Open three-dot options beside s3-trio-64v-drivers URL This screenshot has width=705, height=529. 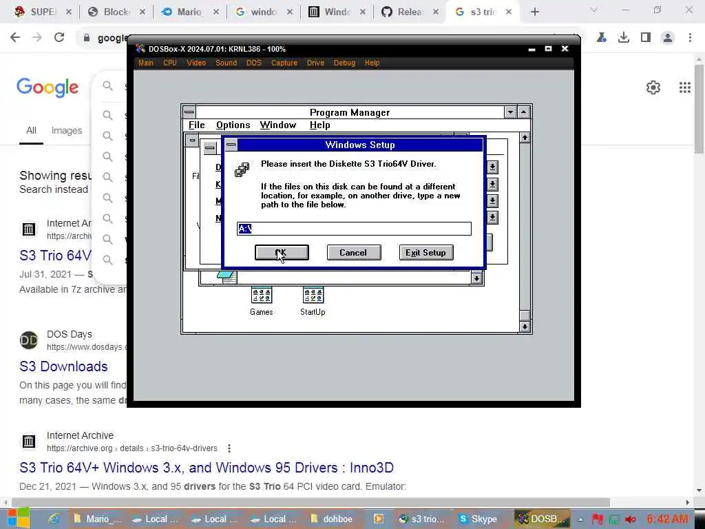[229, 448]
